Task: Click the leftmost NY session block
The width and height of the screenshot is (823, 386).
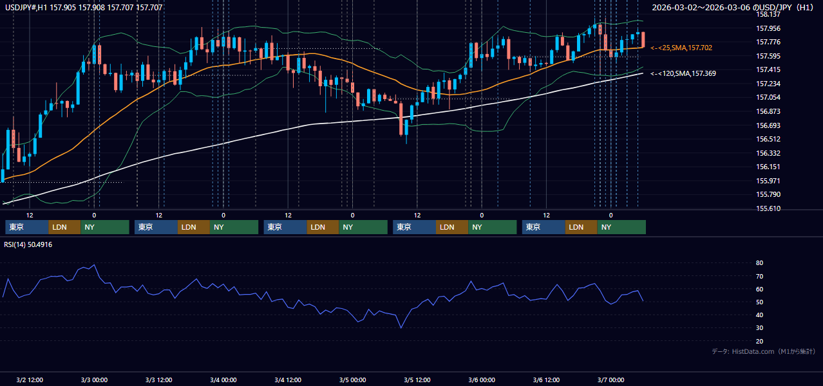Action: (105, 227)
